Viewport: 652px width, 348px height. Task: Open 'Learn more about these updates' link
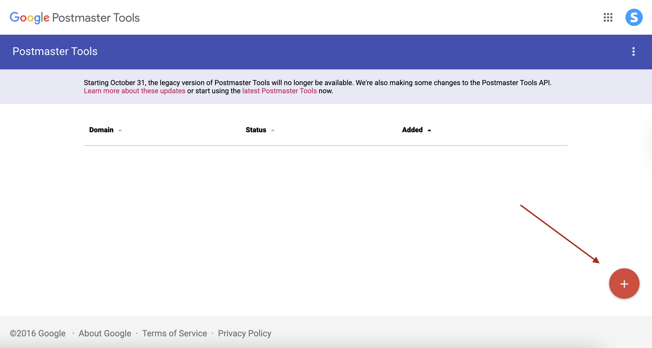coord(135,91)
